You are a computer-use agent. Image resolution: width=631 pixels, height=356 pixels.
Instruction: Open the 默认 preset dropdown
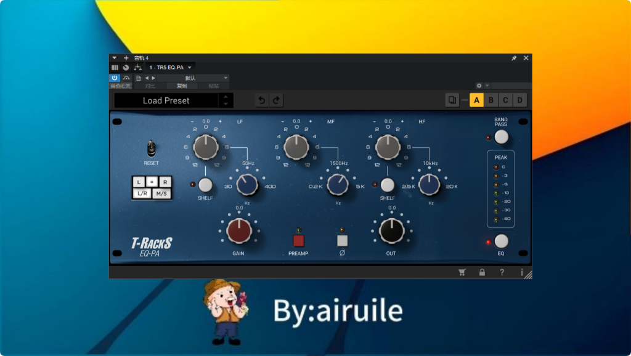193,78
